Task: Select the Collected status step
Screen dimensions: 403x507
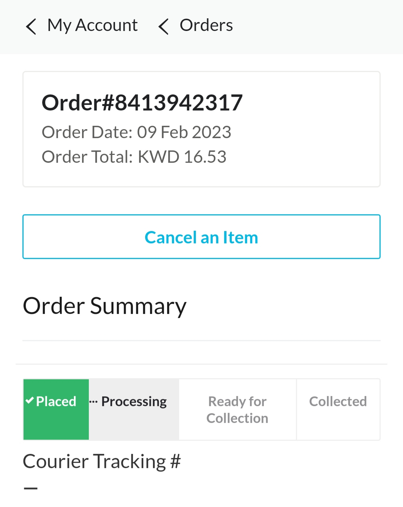Action: pos(338,402)
